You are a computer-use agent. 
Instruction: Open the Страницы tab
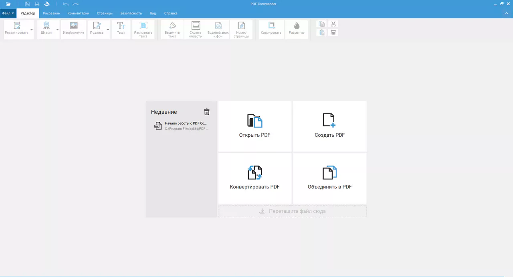tap(105, 13)
